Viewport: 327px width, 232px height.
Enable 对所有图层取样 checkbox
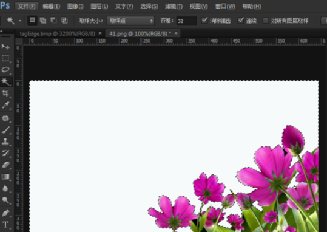(x=266, y=21)
